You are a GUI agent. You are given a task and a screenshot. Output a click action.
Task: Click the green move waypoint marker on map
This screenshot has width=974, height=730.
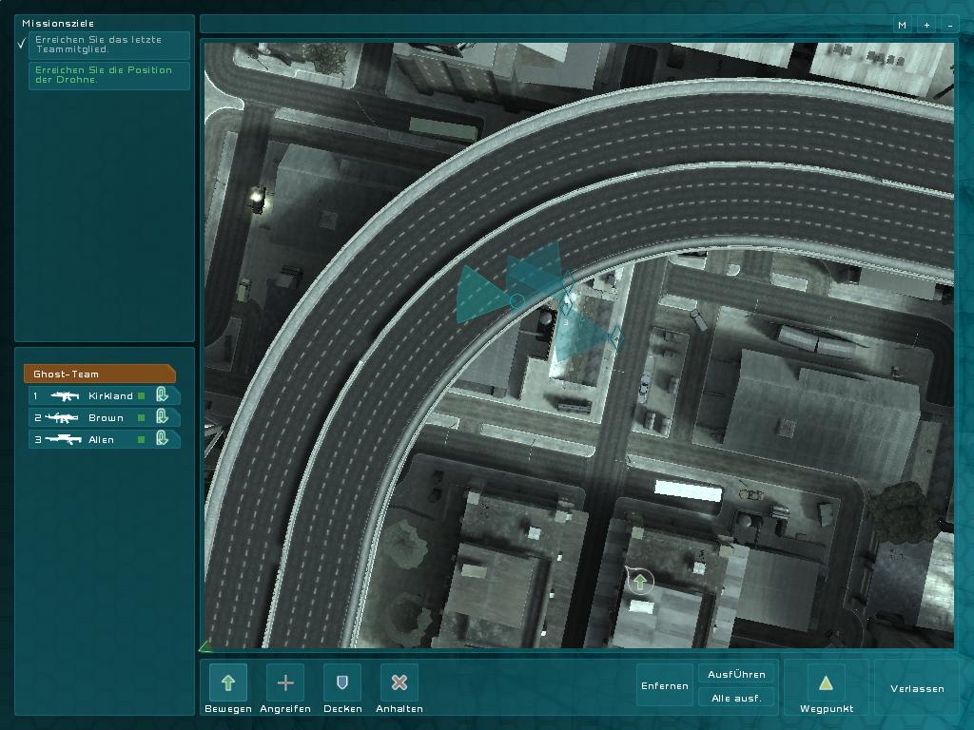(x=640, y=582)
